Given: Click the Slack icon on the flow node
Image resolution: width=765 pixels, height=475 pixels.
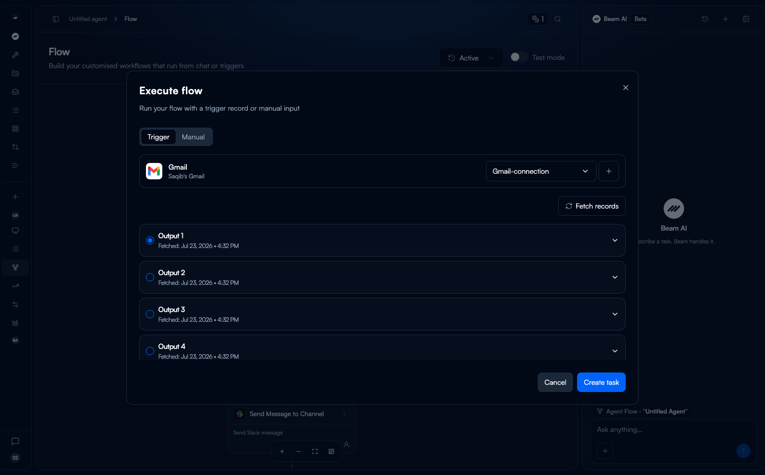Looking at the screenshot, I should click(x=240, y=414).
